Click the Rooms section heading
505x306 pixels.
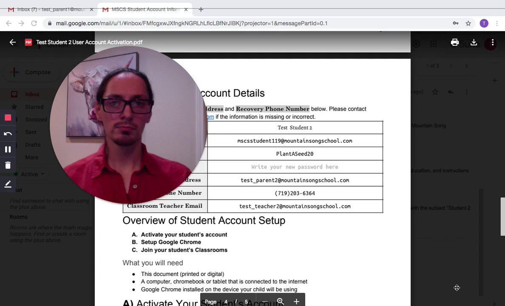(x=18, y=217)
